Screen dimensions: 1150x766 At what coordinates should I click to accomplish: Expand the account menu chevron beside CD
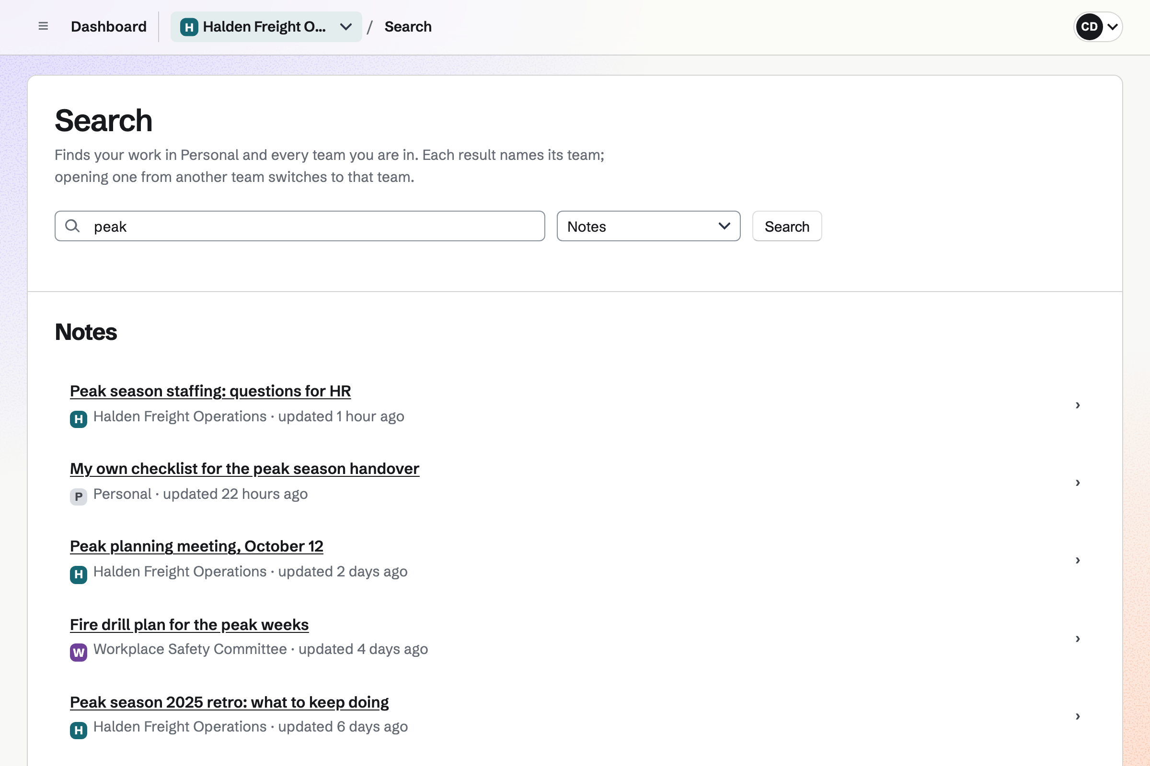tap(1112, 27)
